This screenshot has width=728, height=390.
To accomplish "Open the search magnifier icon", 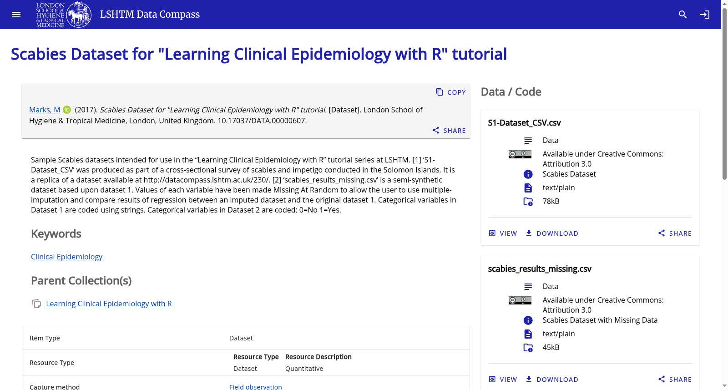I will point(682,15).
